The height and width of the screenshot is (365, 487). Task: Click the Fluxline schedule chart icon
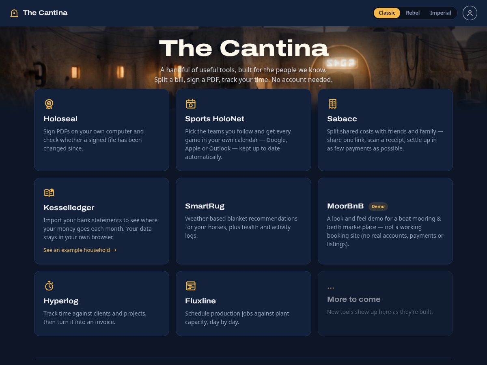tap(191, 286)
